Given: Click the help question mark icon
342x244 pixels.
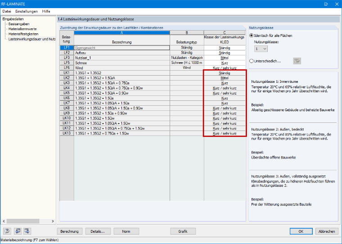Looking at the screenshot, I should (x=7, y=231).
